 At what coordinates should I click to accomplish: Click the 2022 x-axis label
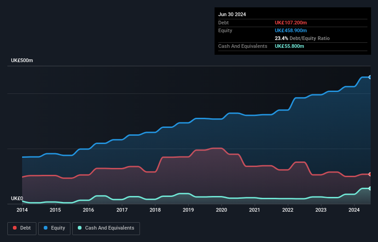288,210
